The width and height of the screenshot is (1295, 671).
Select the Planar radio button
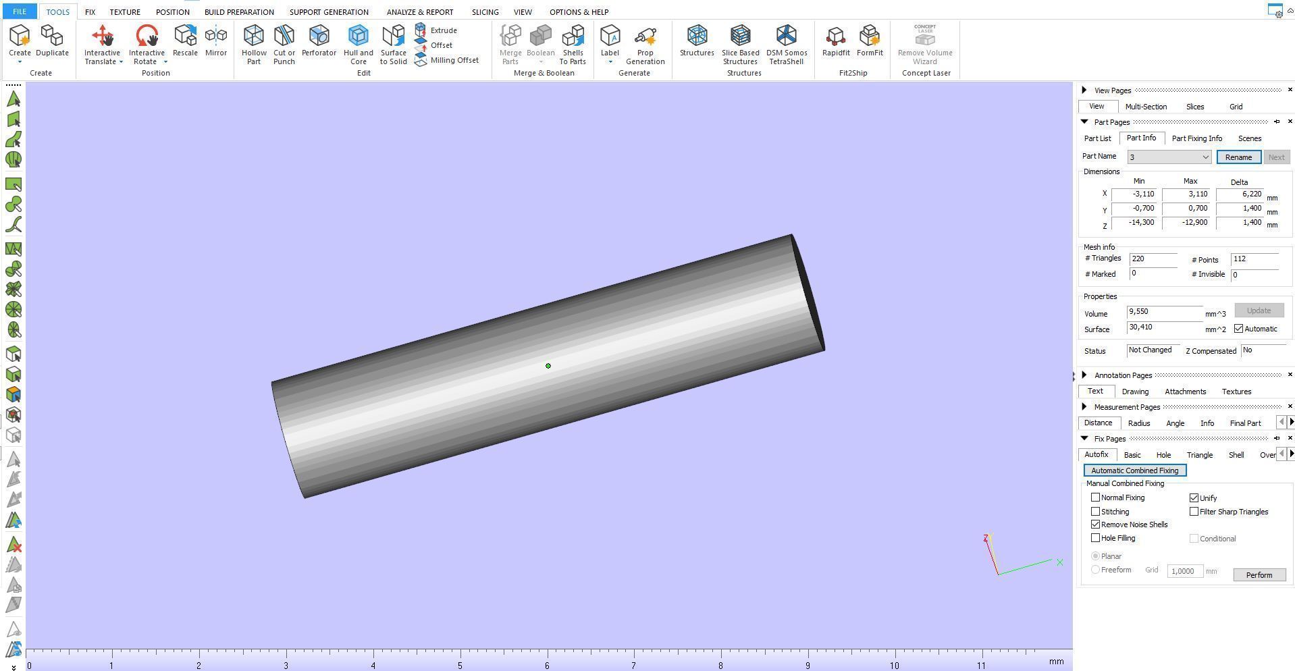[x=1095, y=556]
